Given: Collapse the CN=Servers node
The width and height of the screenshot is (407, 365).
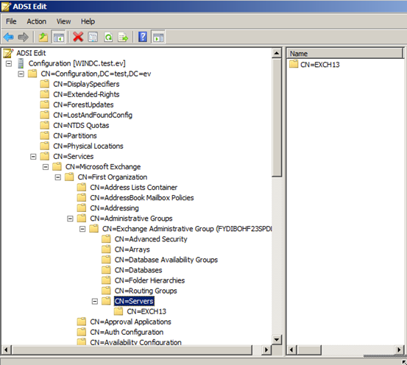Looking at the screenshot, I should (x=95, y=302).
